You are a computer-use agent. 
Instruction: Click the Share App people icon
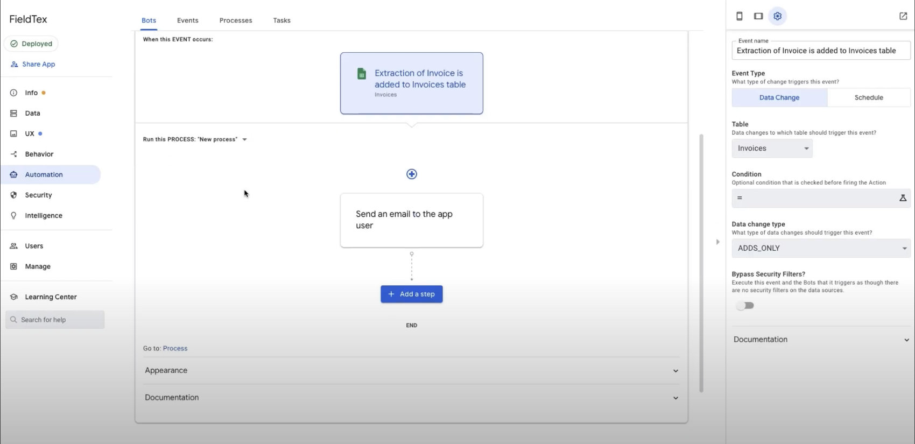pos(15,64)
